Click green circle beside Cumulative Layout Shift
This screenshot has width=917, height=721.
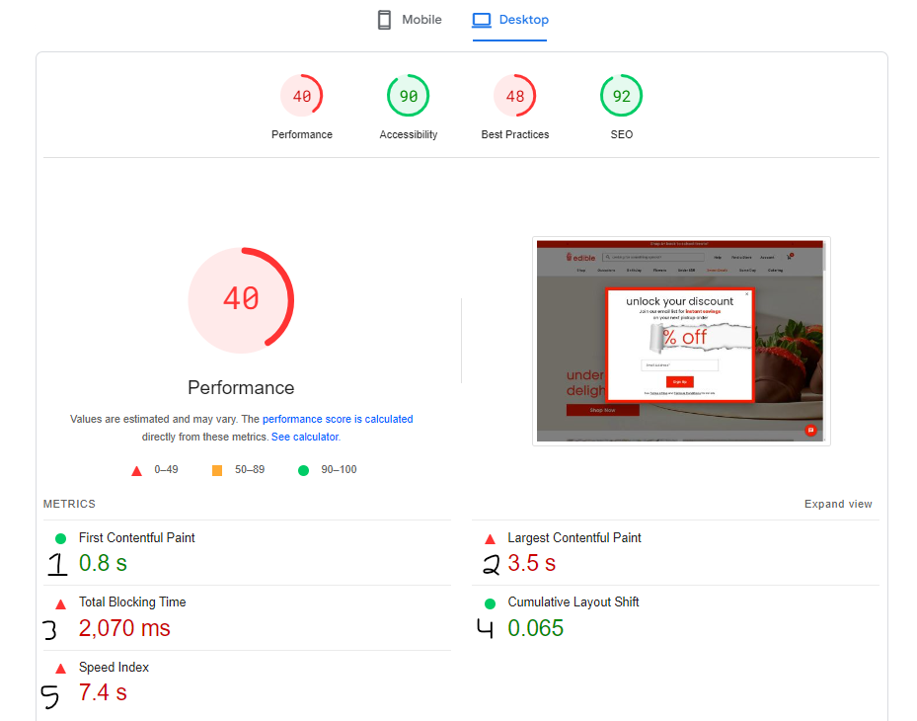[x=490, y=603]
